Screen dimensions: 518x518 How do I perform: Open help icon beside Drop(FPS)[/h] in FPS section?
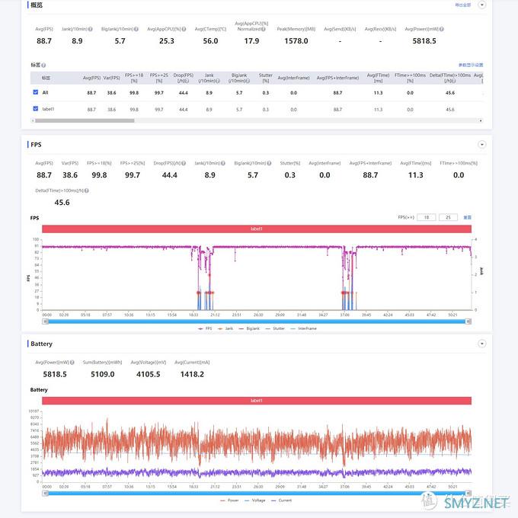[184, 163]
